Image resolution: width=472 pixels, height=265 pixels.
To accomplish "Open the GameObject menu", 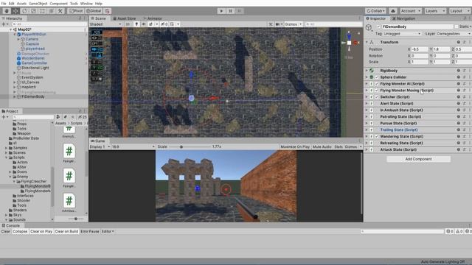I will (x=38, y=4).
